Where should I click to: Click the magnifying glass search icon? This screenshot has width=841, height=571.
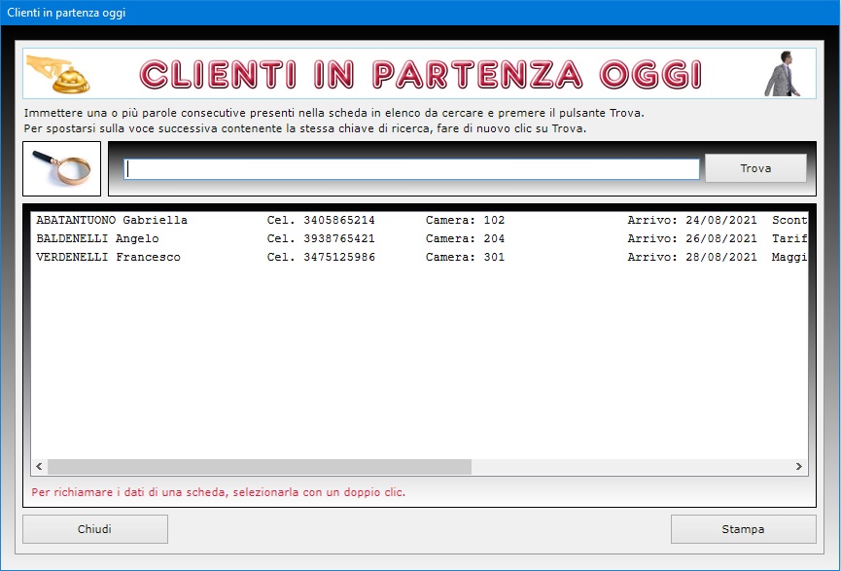pos(61,168)
